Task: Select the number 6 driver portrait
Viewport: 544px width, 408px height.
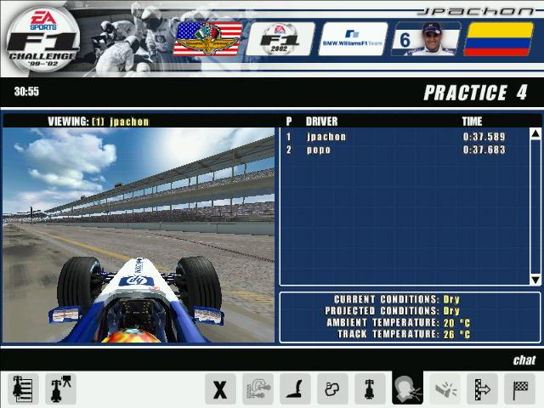Action: [x=426, y=39]
